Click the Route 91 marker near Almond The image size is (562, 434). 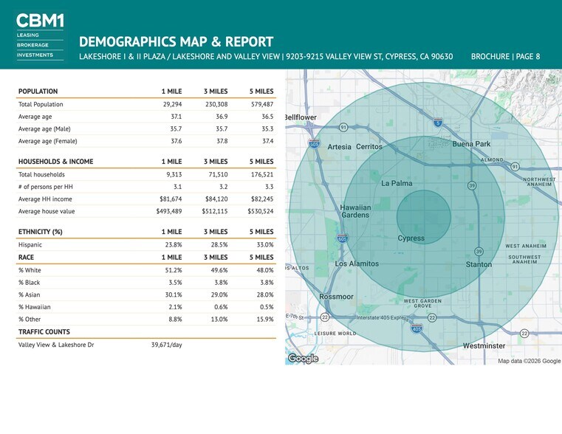click(515, 167)
